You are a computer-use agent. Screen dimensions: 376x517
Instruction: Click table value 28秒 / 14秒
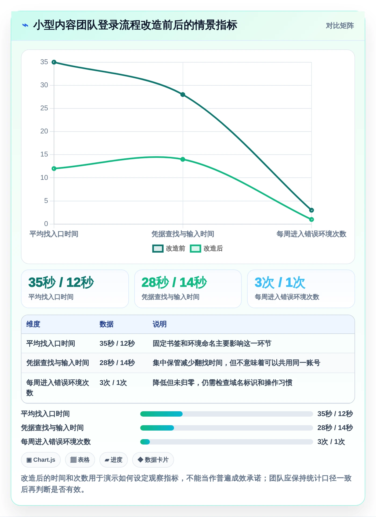point(117,363)
